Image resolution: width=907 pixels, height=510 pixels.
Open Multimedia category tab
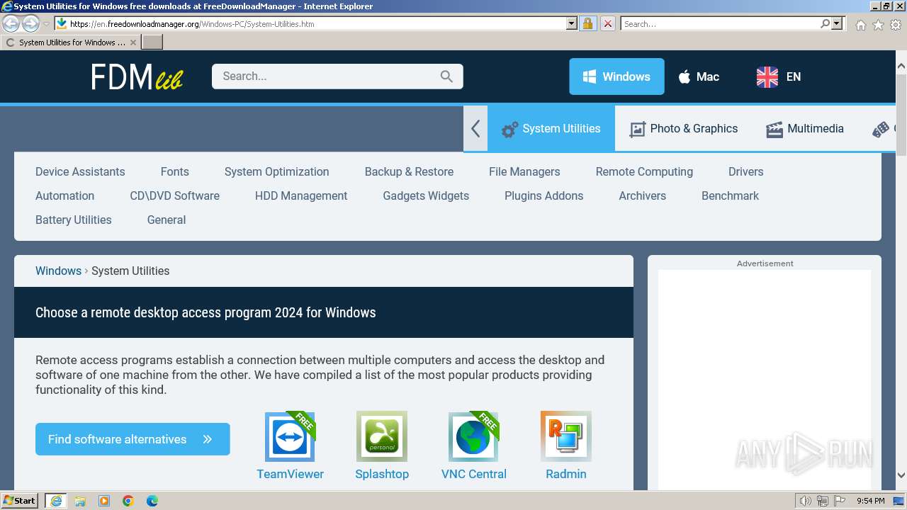point(805,128)
